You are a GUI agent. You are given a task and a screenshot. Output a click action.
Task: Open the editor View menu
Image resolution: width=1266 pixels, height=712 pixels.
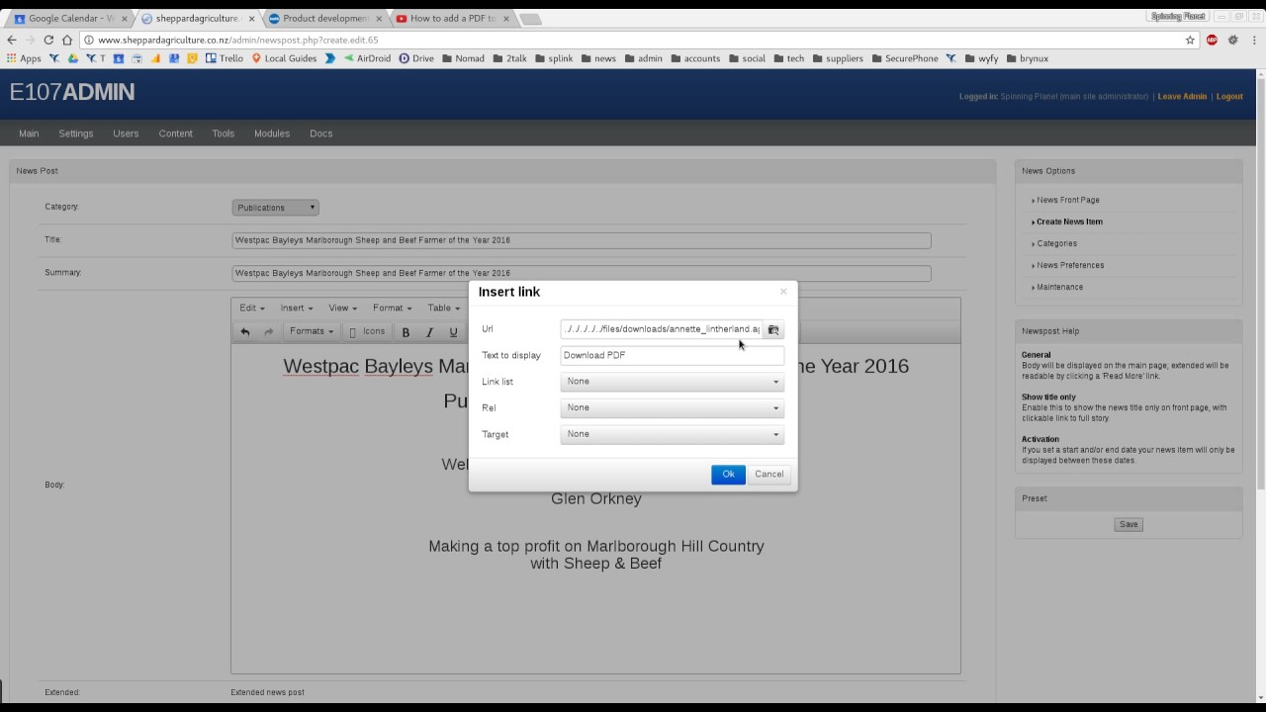(x=342, y=308)
